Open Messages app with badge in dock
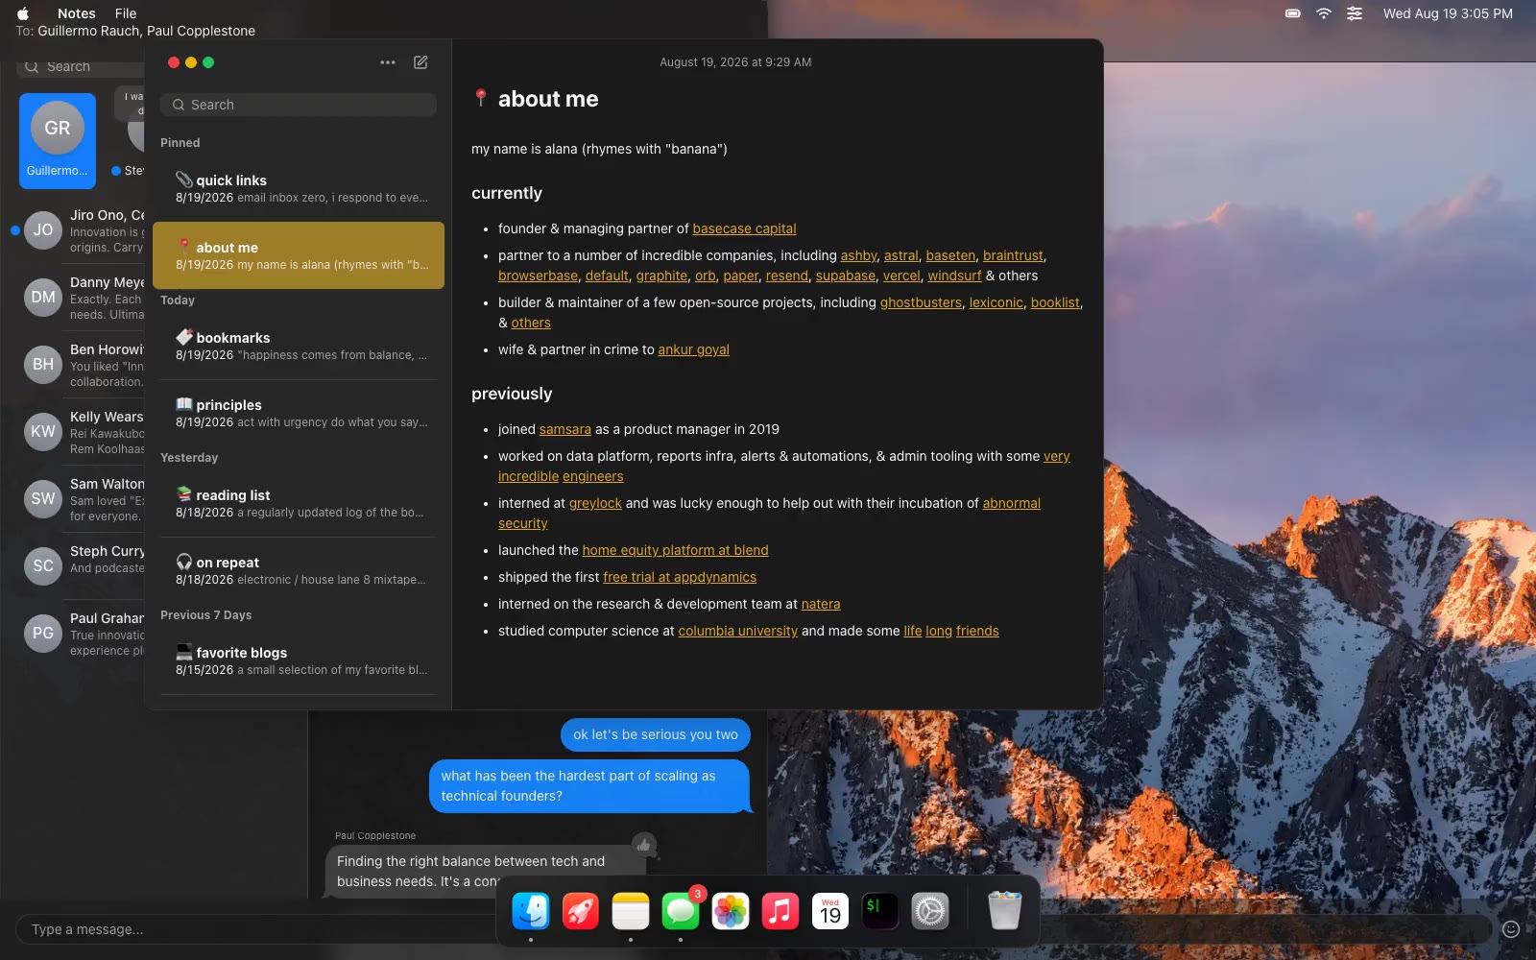The image size is (1536, 960). click(x=681, y=911)
